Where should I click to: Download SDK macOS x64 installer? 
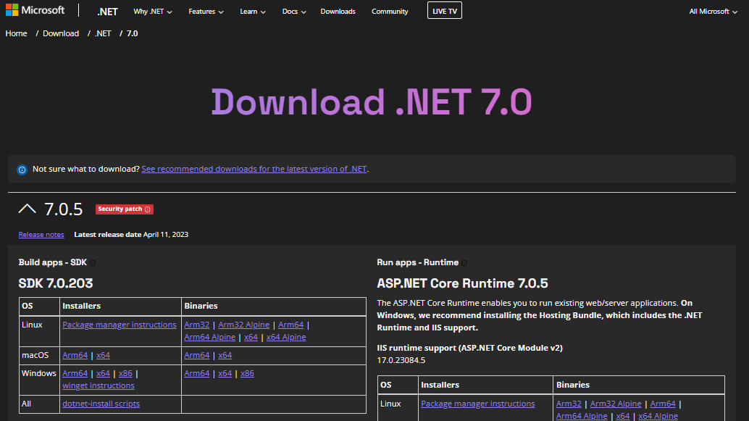(103, 356)
